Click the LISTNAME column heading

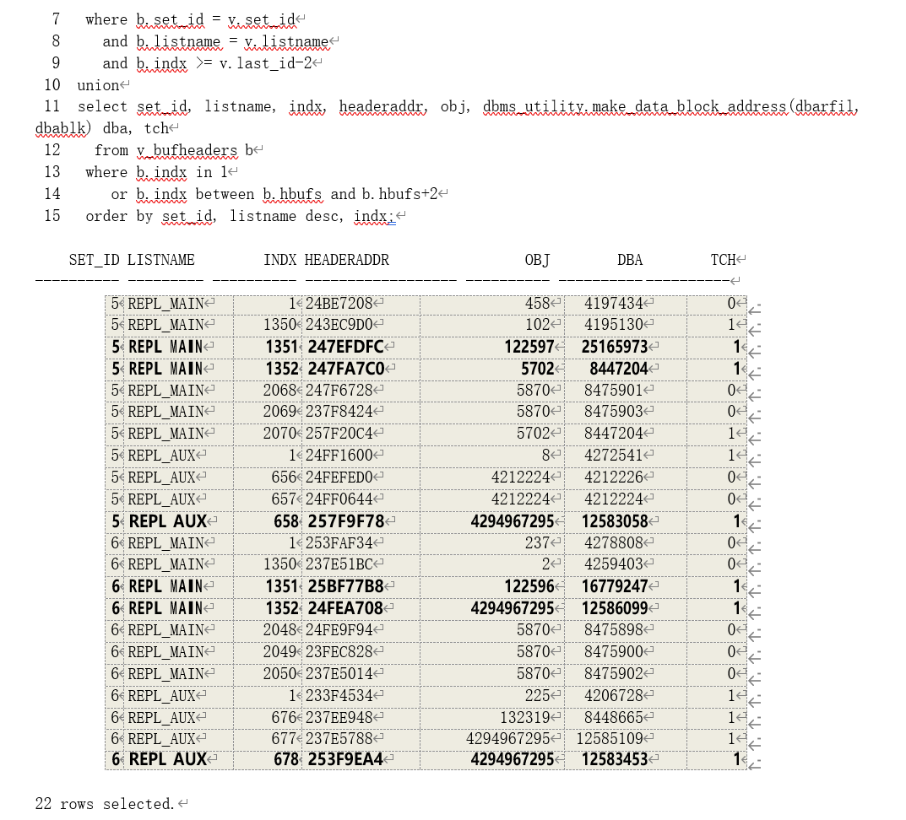[160, 261]
